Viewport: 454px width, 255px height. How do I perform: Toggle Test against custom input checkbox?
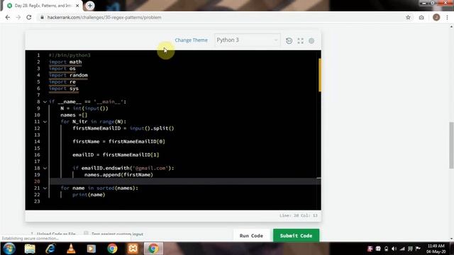[86, 233]
